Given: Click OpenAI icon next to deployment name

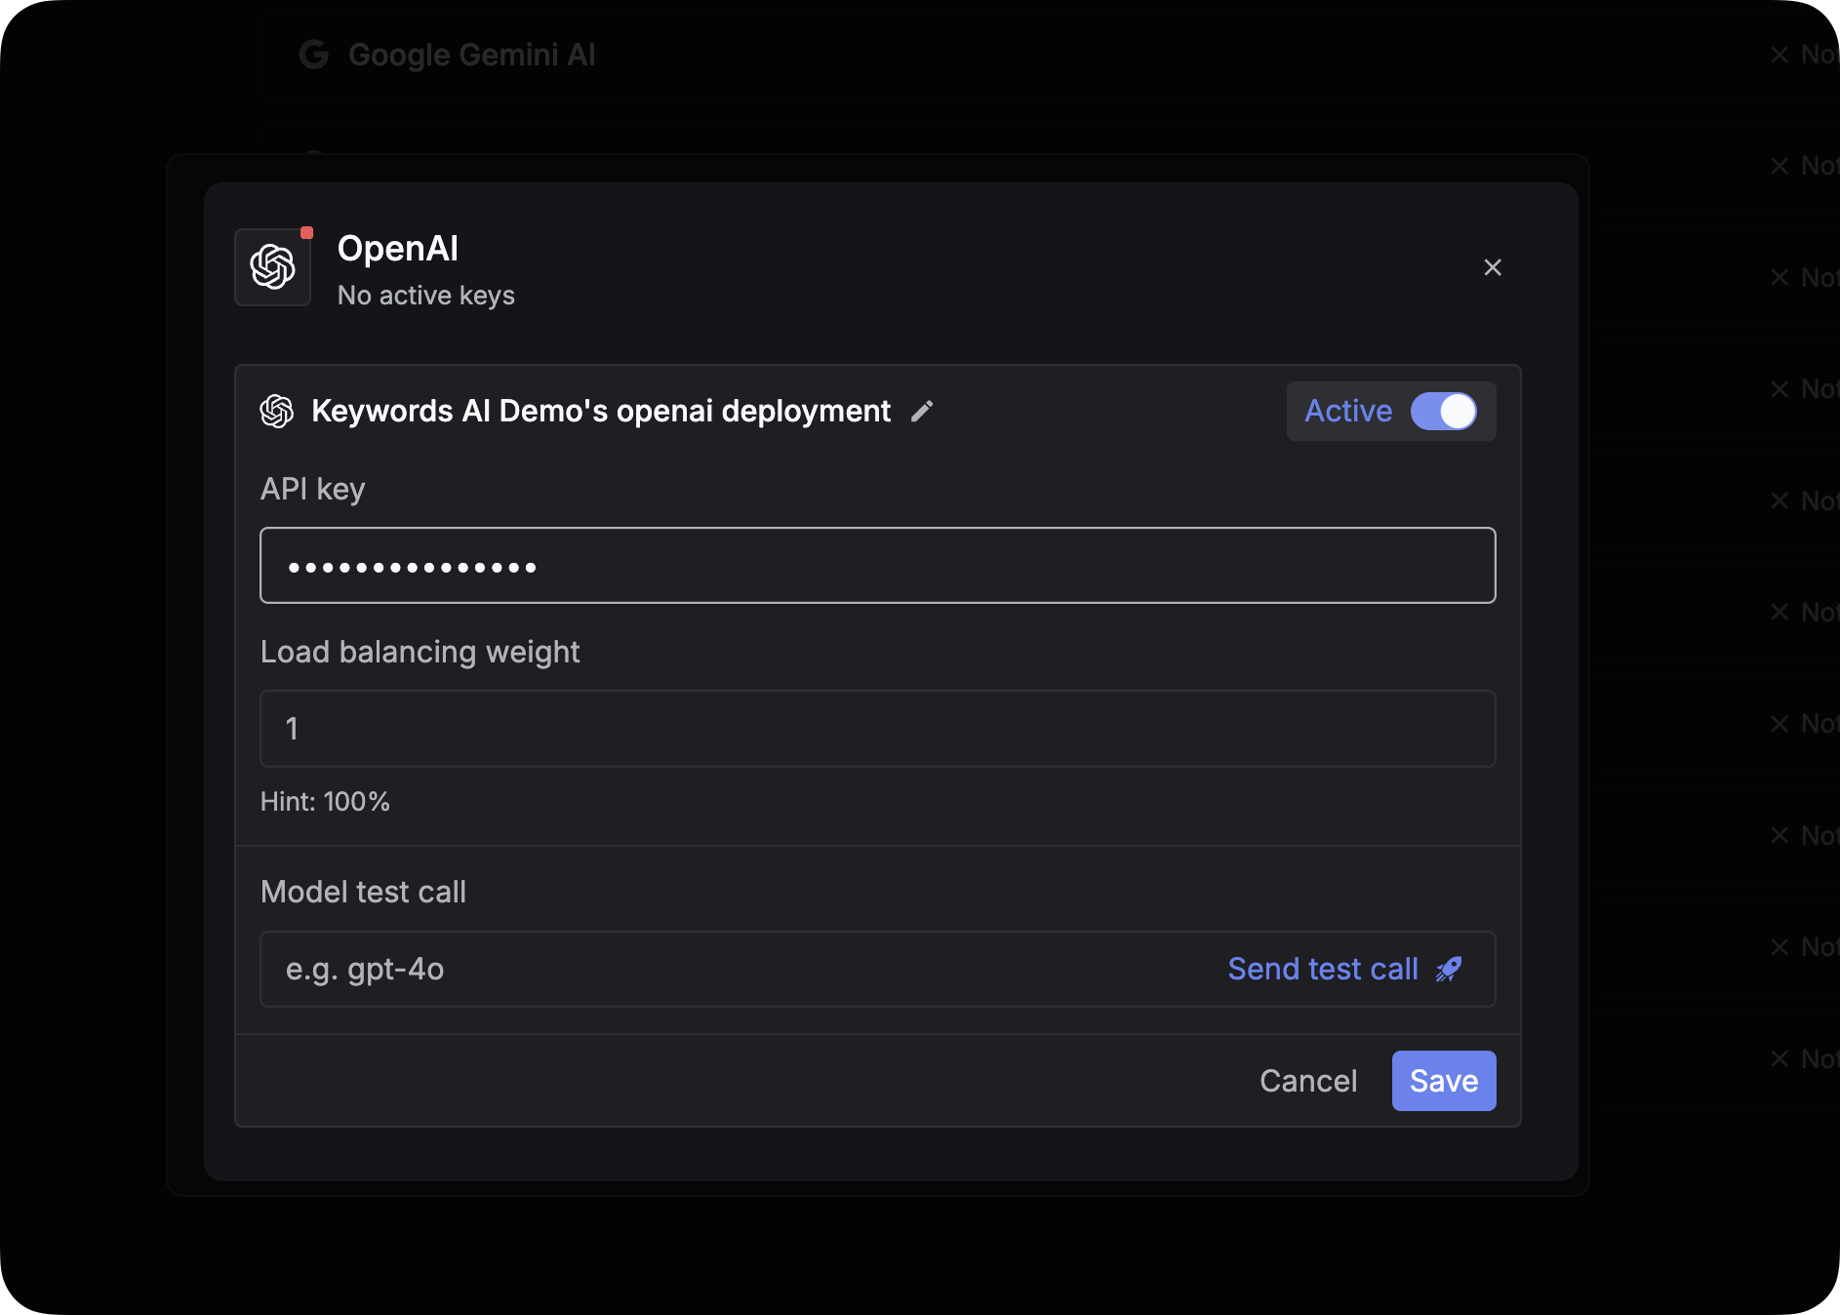Looking at the screenshot, I should pyautogui.click(x=277, y=412).
